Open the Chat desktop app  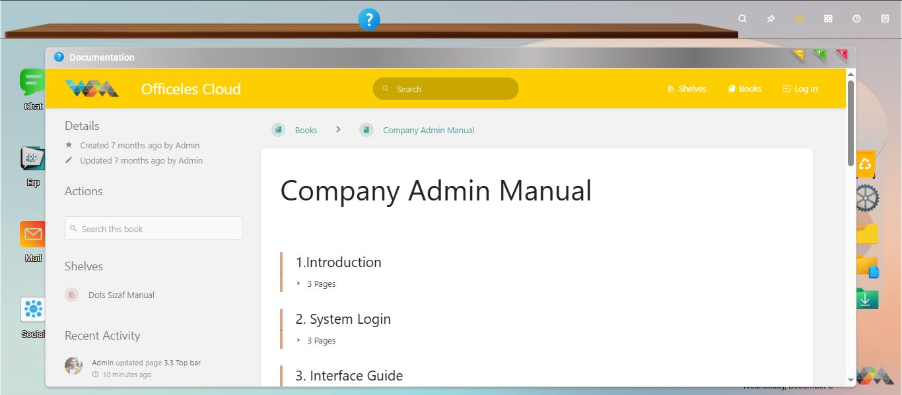point(32,84)
